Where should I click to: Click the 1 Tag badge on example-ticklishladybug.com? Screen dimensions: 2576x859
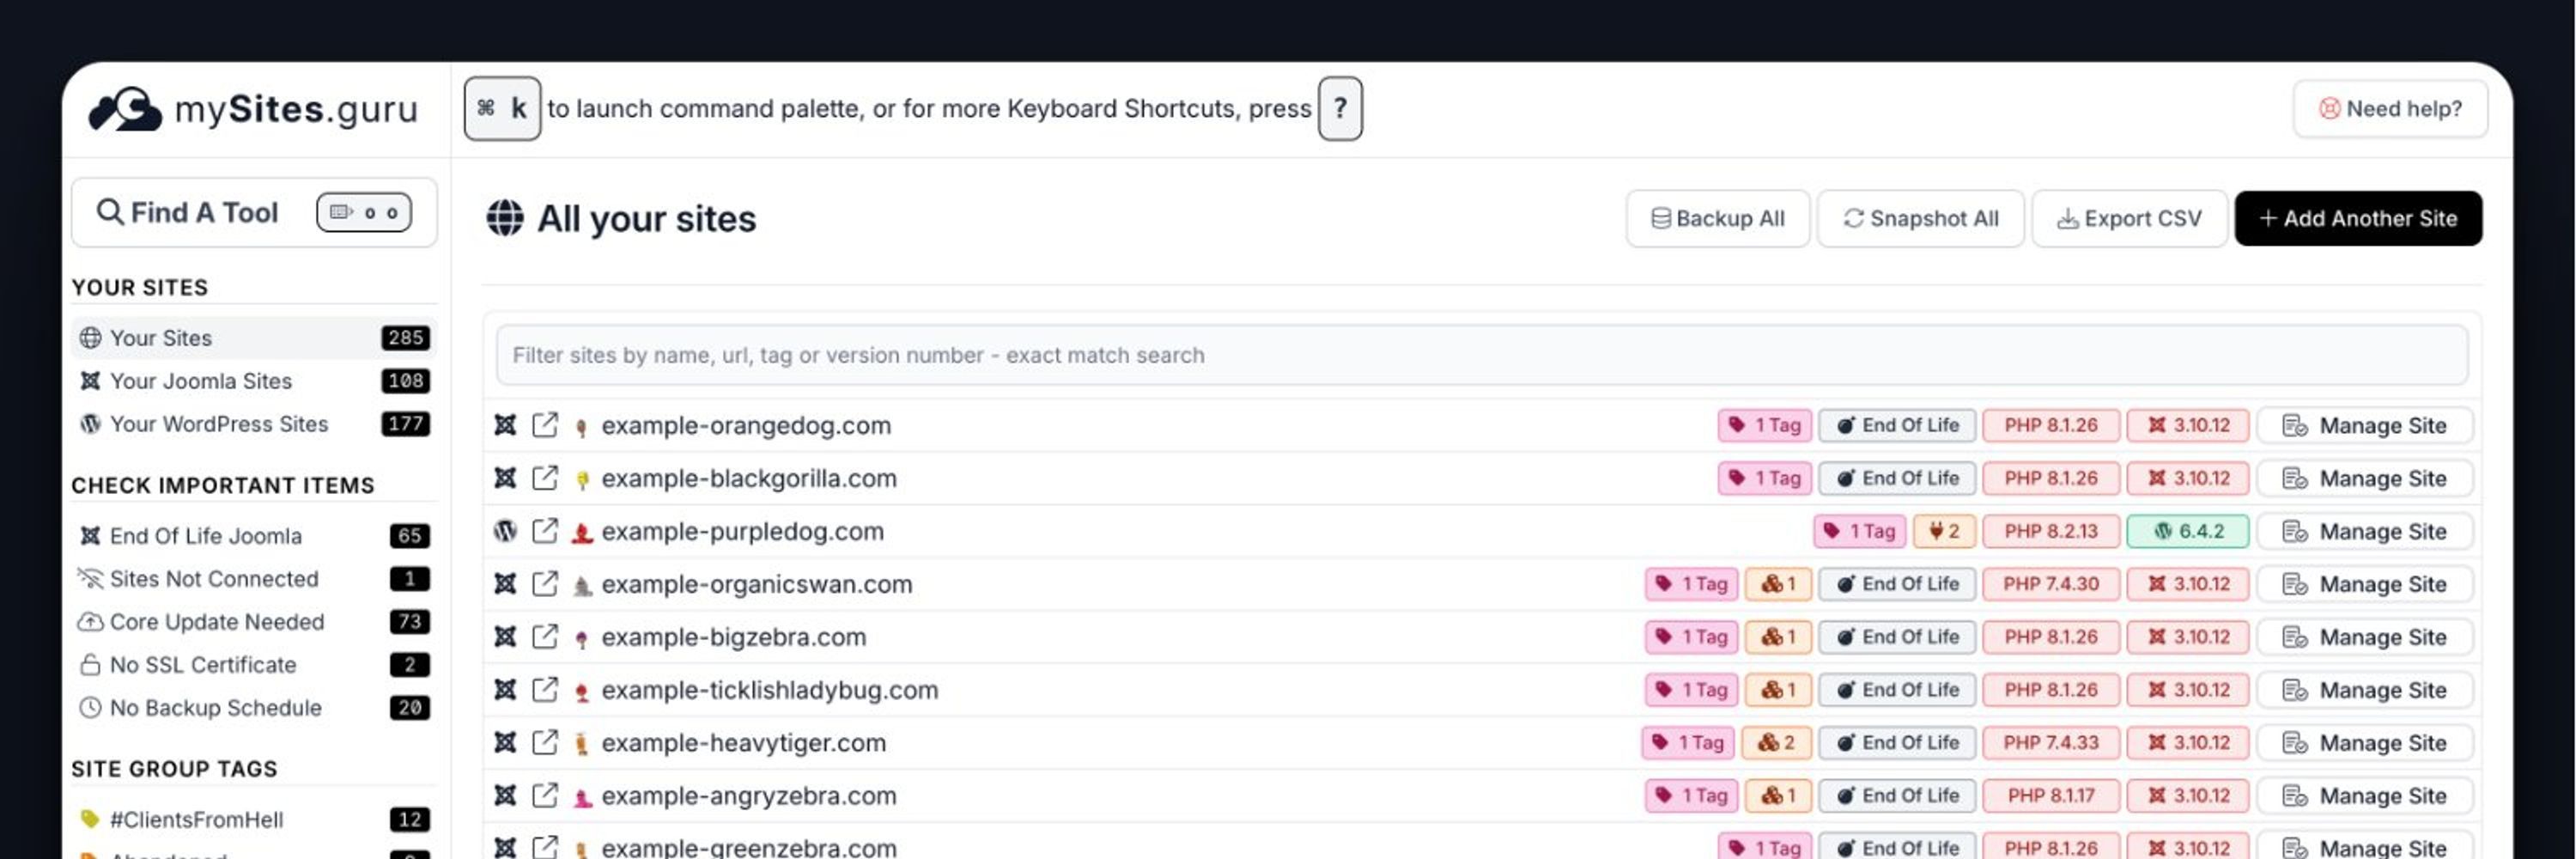click(1692, 690)
